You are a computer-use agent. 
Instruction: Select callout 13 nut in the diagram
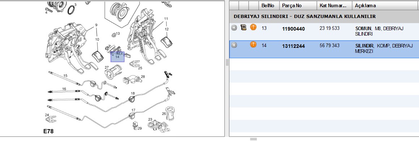tap(118, 33)
